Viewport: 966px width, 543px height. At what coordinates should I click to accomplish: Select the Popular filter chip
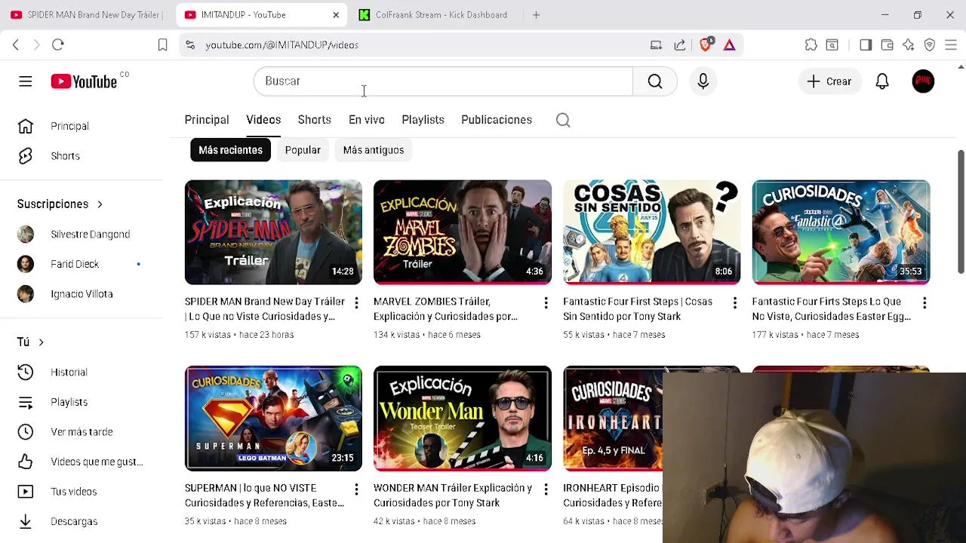point(303,150)
